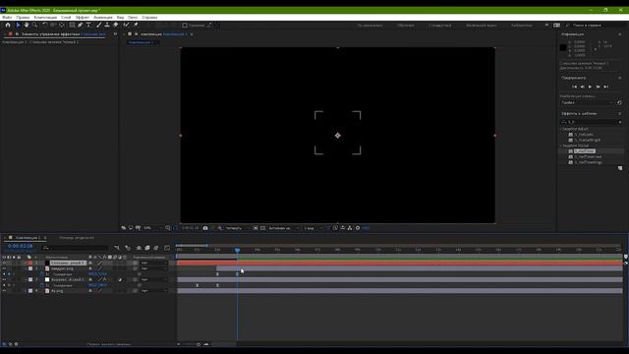This screenshot has height=354, width=629.
Task: Open the Композиция menu
Action: click(45, 18)
